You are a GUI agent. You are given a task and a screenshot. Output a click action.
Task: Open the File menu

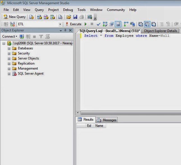[6, 10]
